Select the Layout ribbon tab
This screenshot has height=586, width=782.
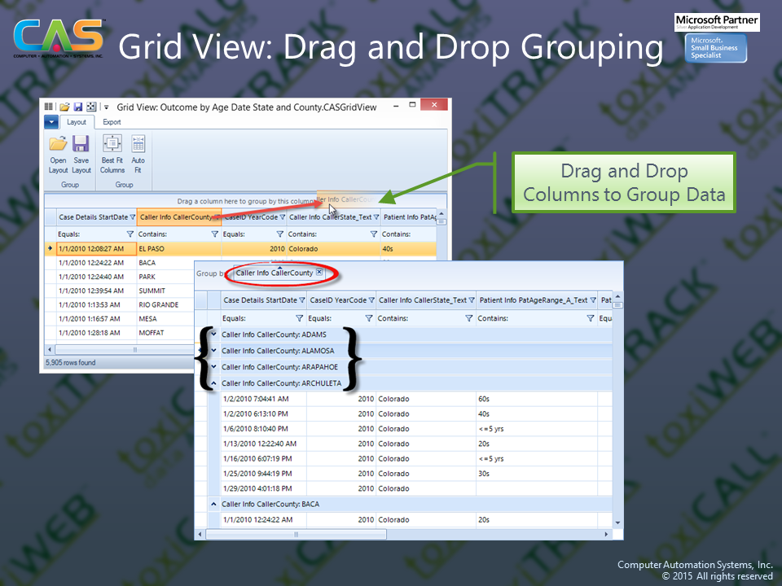[77, 122]
